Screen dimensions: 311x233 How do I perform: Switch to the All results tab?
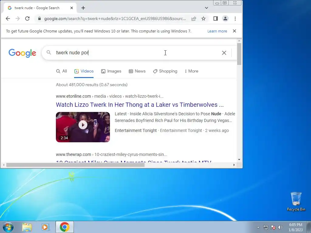pyautogui.click(x=61, y=71)
